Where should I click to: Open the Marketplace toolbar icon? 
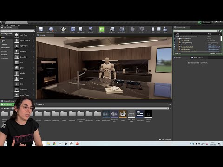click(x=80, y=30)
